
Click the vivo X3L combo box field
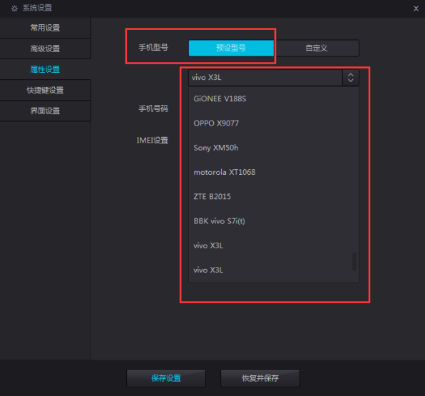pyautogui.click(x=265, y=78)
